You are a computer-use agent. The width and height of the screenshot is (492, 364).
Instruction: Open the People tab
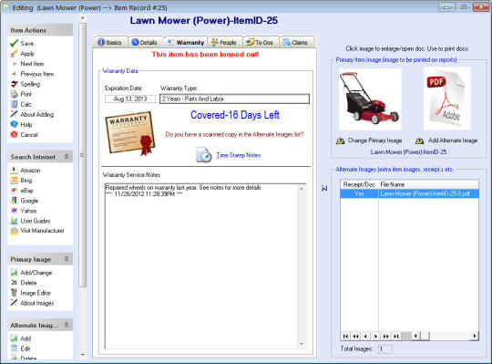click(x=224, y=42)
